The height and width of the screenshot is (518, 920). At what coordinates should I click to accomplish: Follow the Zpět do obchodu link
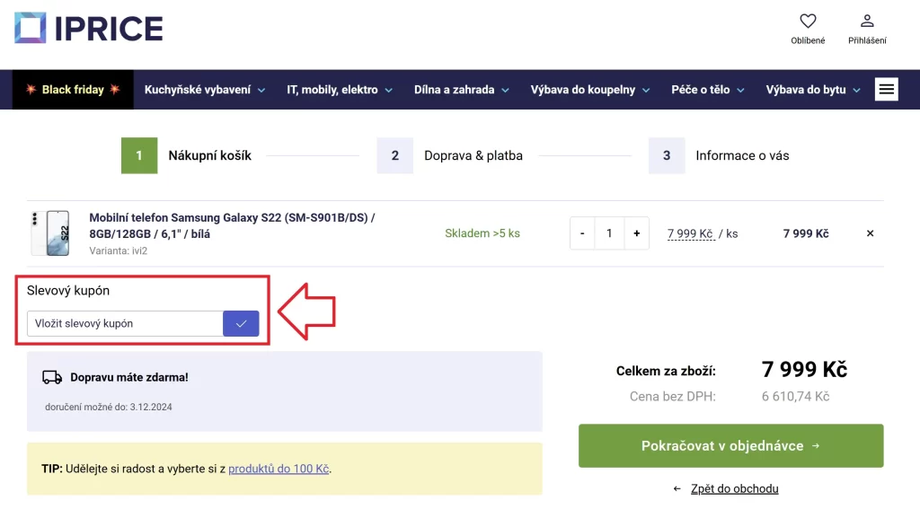[x=735, y=488]
